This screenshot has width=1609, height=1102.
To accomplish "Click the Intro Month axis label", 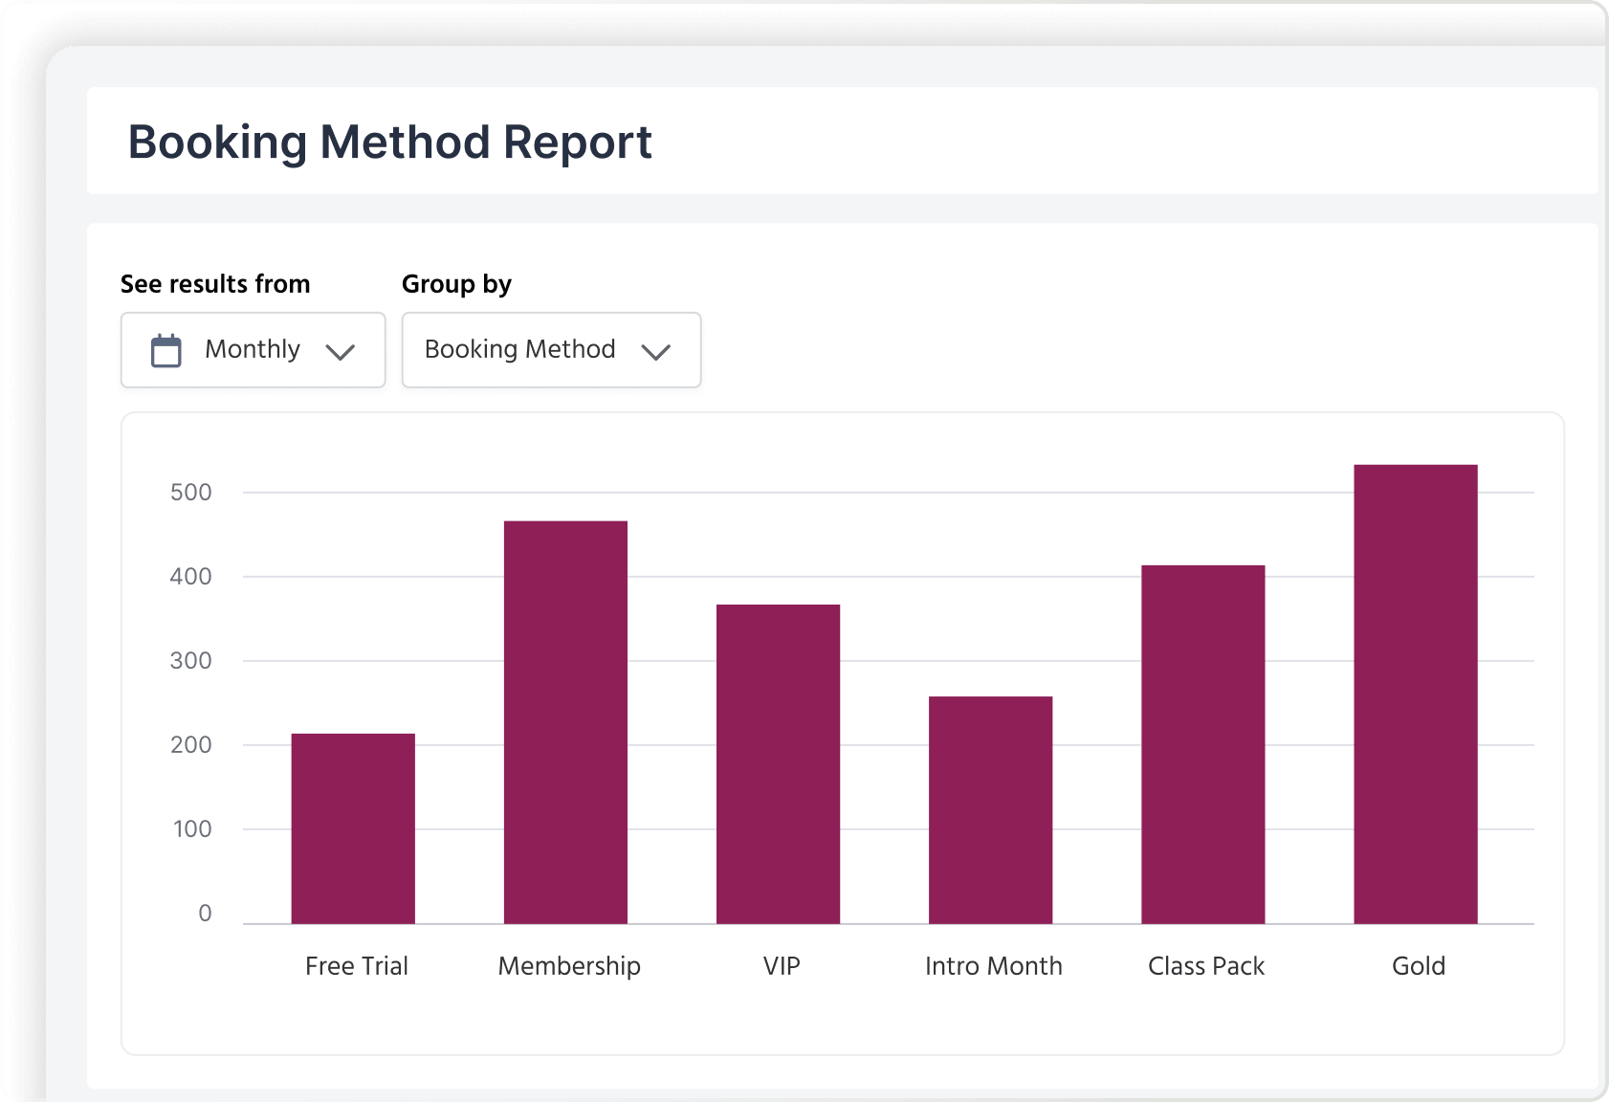I will [x=994, y=966].
